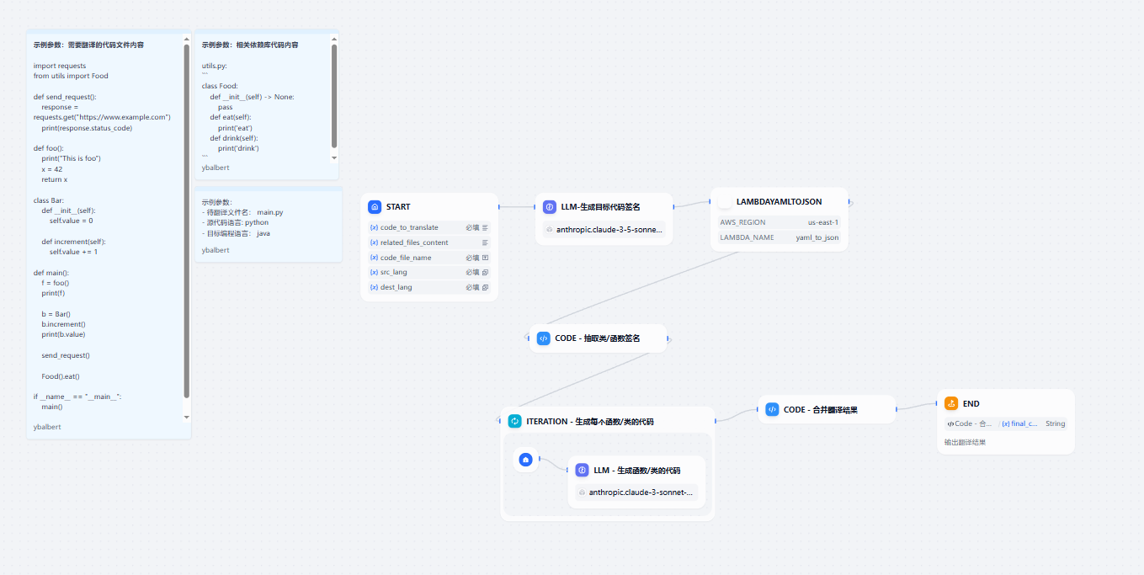
Task: Click the END node orange icon
Action: 951,403
